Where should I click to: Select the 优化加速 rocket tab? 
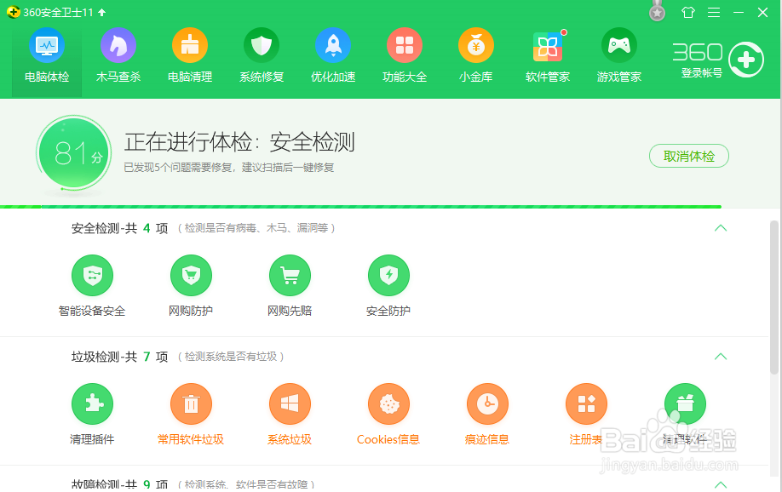pyautogui.click(x=333, y=55)
